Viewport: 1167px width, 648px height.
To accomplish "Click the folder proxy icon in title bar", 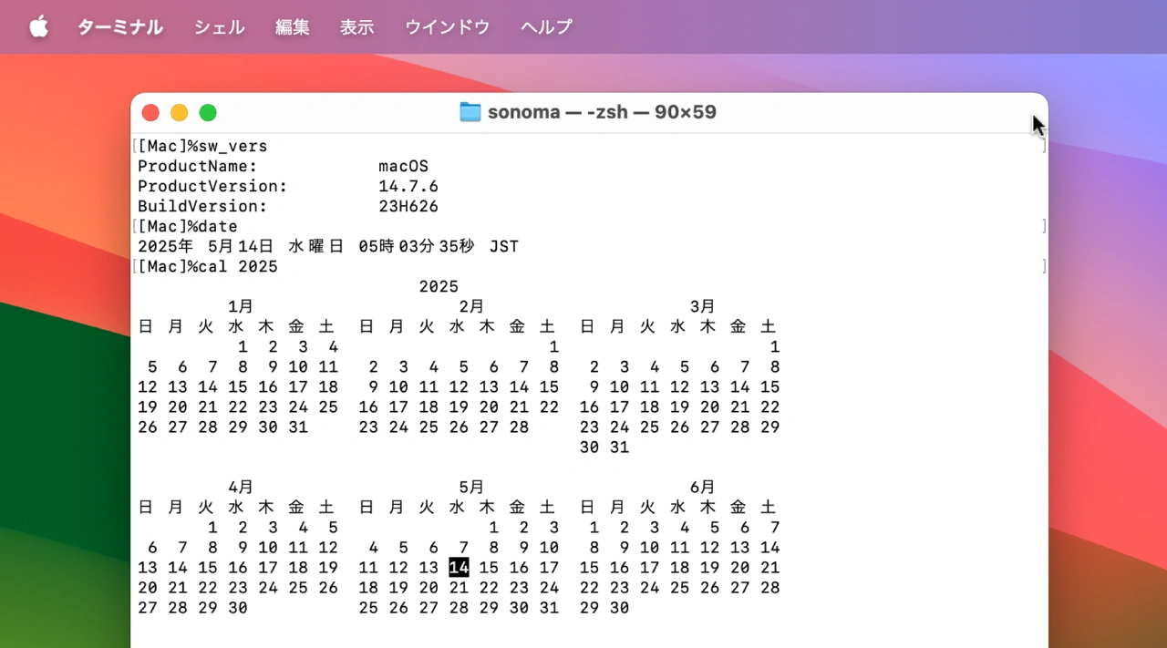I will pos(470,112).
